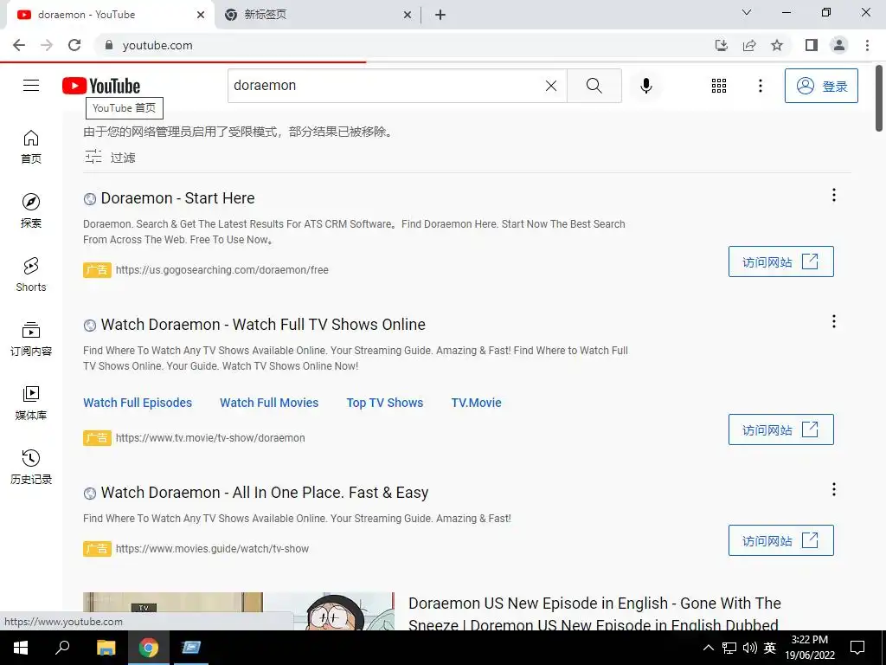Open notification center in taskbar
The width and height of the screenshot is (886, 665).
[x=857, y=648]
